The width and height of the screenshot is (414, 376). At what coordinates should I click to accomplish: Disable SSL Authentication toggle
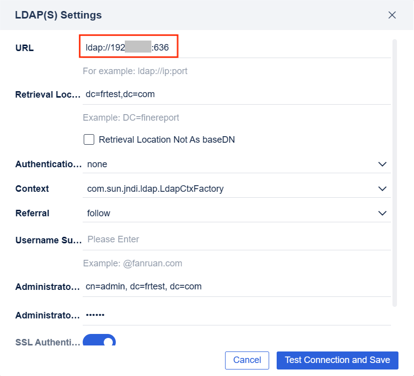pyautogui.click(x=99, y=342)
